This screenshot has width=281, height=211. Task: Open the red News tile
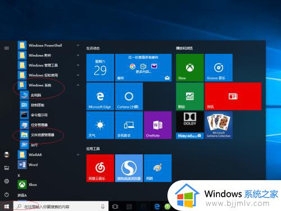pos(233,97)
